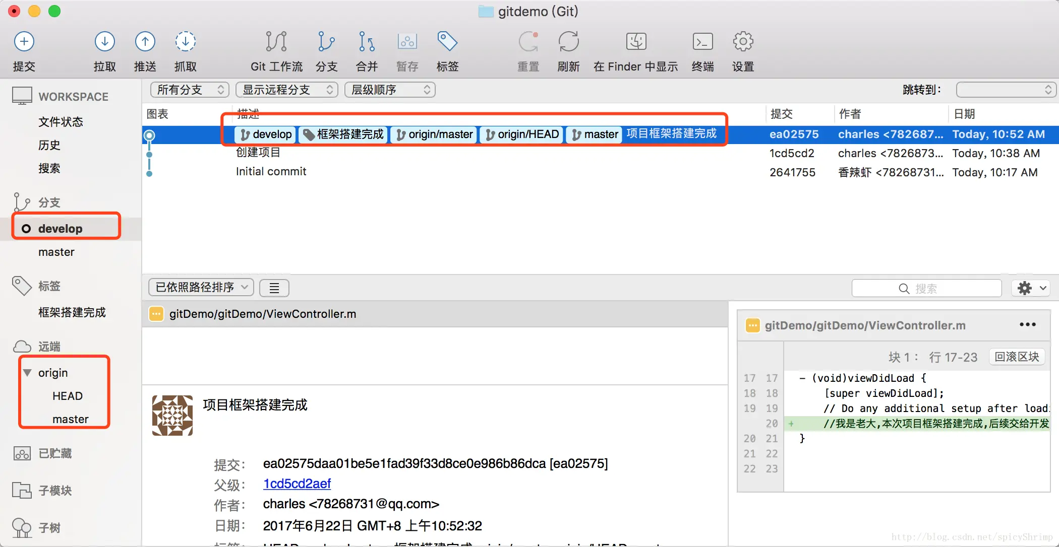Collapse the origin remote tree node
The height and width of the screenshot is (547, 1059).
coord(27,373)
